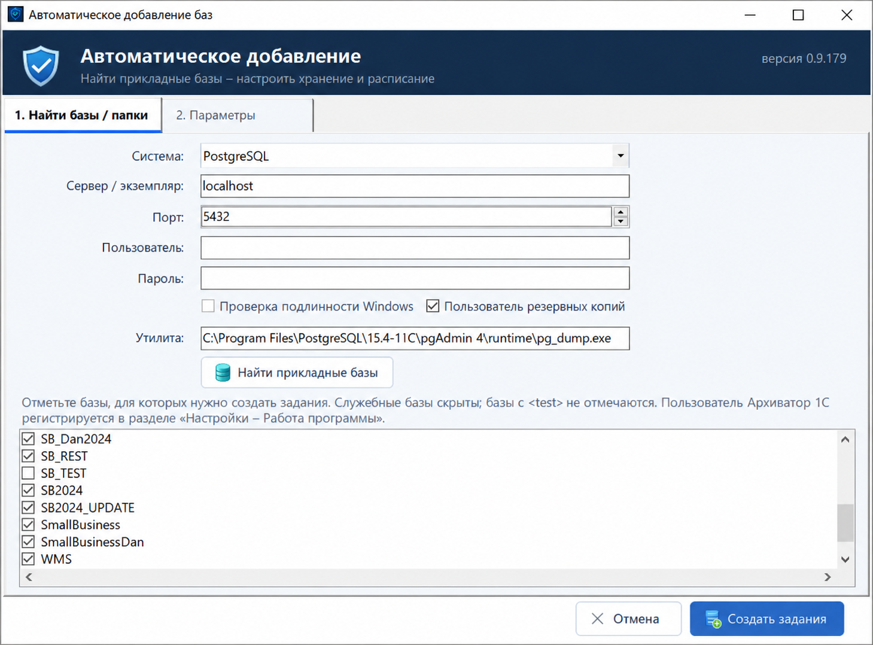Viewport: 873px width, 645px height.
Task: Switch to the "2. Параметры" tab
Action: [x=238, y=115]
